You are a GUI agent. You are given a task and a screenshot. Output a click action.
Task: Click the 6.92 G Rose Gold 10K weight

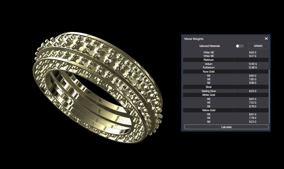click(253, 76)
